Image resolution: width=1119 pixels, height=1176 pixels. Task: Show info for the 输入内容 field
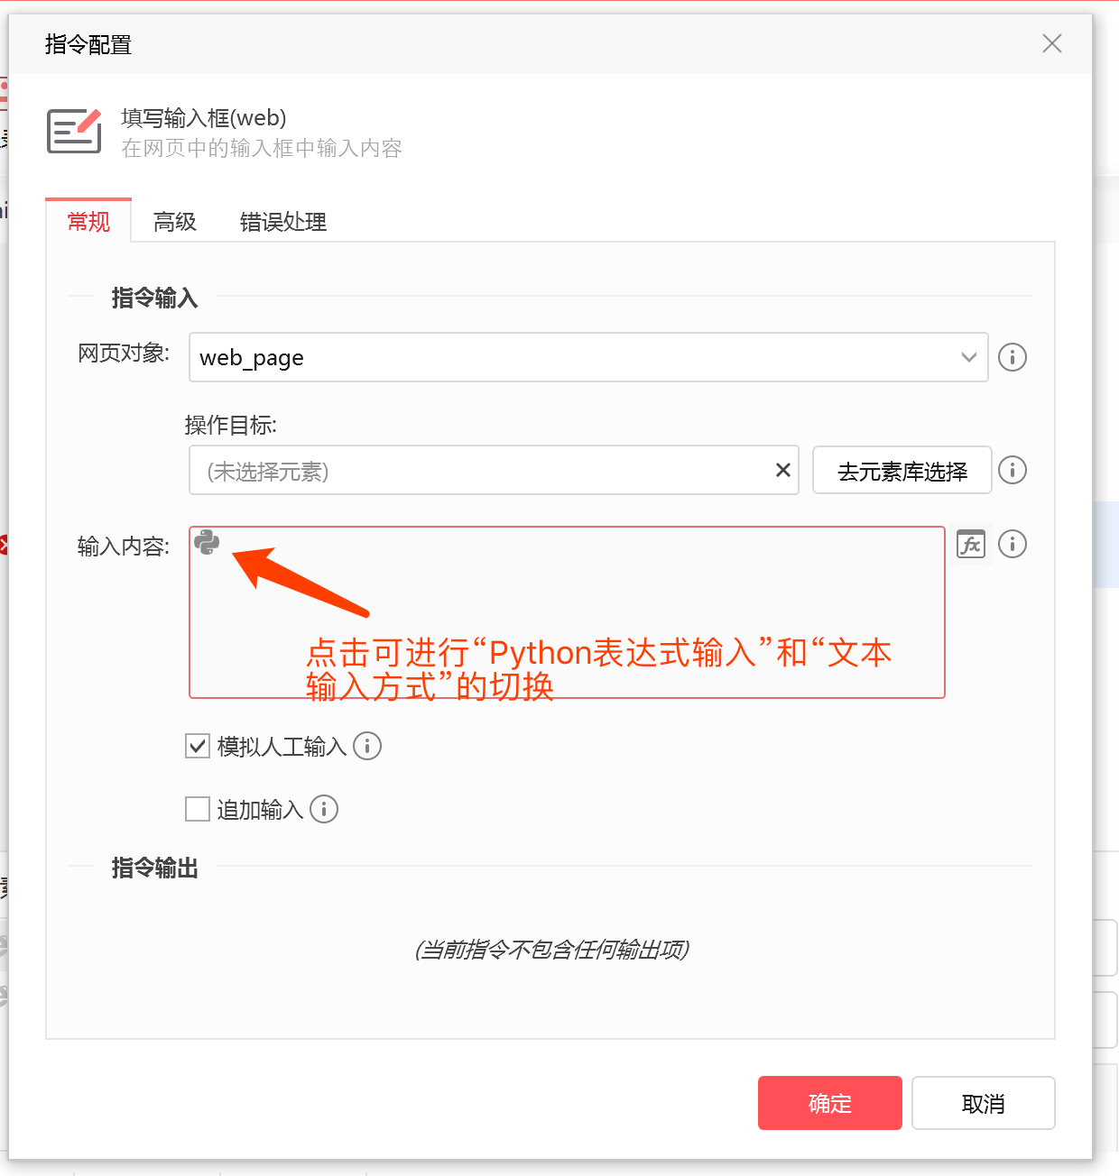point(1013,545)
